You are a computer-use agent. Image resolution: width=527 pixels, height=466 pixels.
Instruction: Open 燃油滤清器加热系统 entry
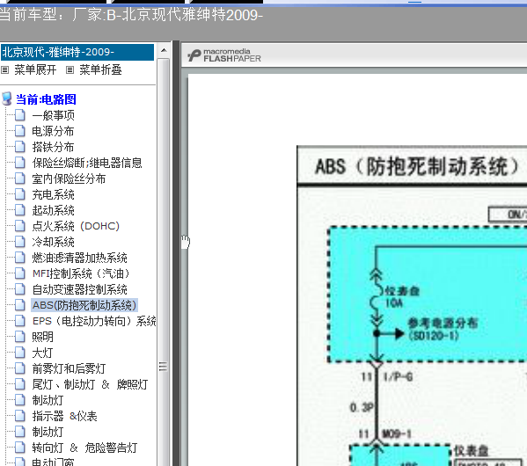tap(80, 258)
